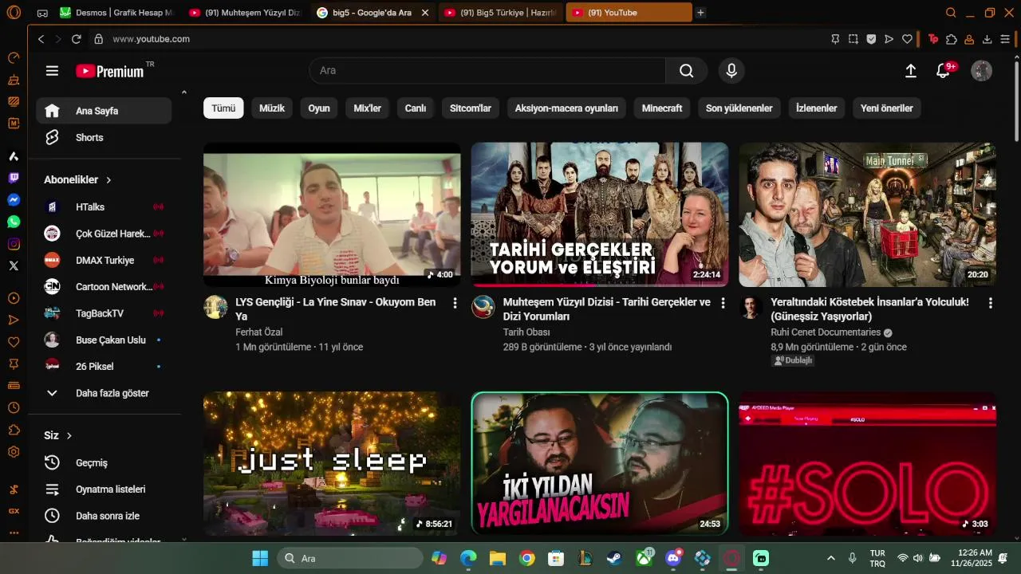Open Opera sidebar history clock icon

coord(14,408)
